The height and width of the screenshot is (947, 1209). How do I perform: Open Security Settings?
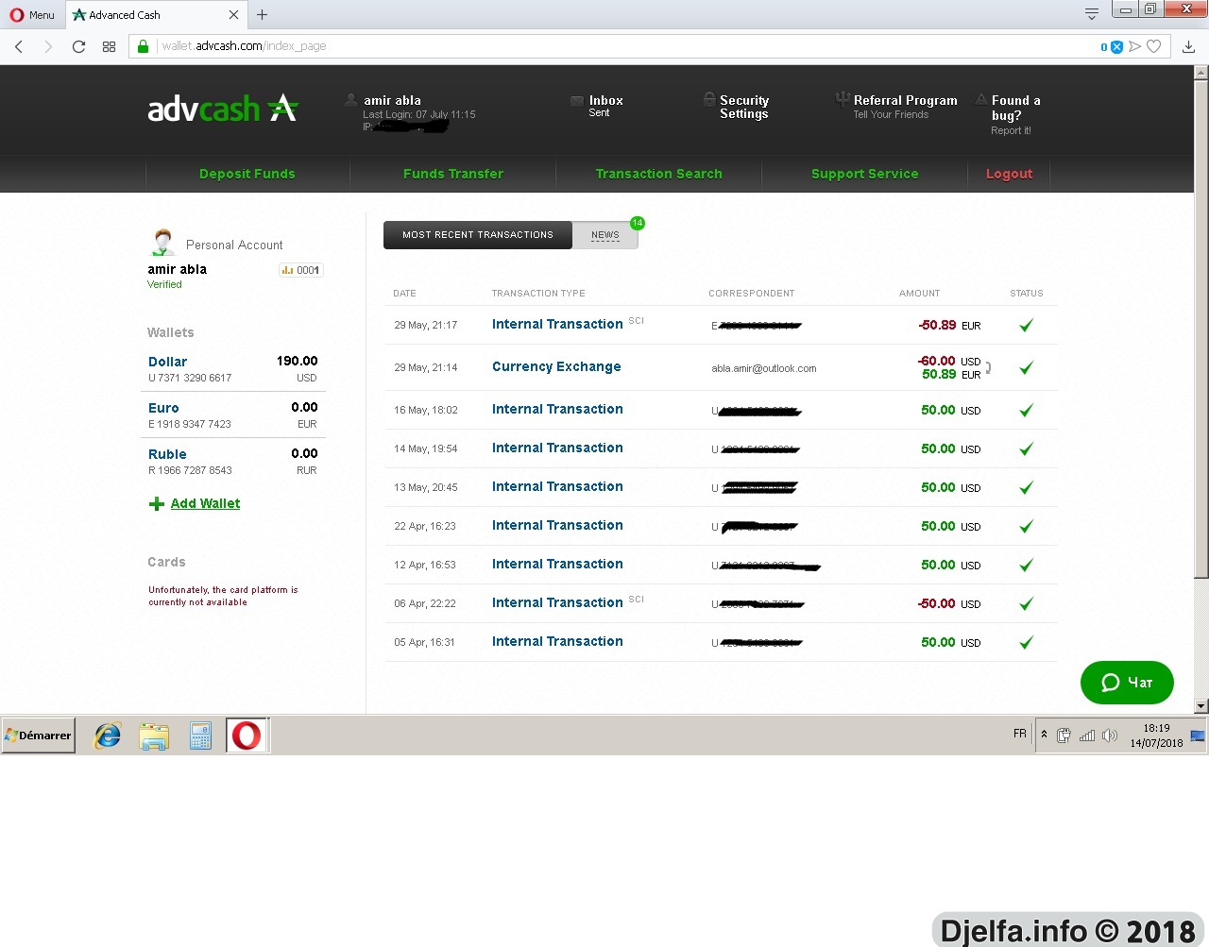(744, 107)
